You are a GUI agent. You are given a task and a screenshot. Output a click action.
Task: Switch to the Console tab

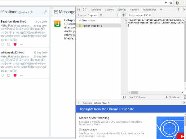click(109, 10)
